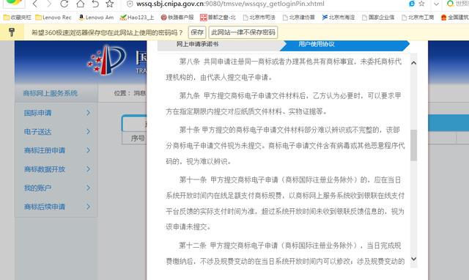The height and width of the screenshot is (280, 469).
Task: Open the 铁路客户服 bookmark
Action: click(x=177, y=18)
